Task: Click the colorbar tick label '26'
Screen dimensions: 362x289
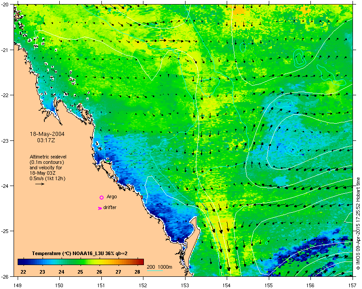Action: tap(99, 272)
